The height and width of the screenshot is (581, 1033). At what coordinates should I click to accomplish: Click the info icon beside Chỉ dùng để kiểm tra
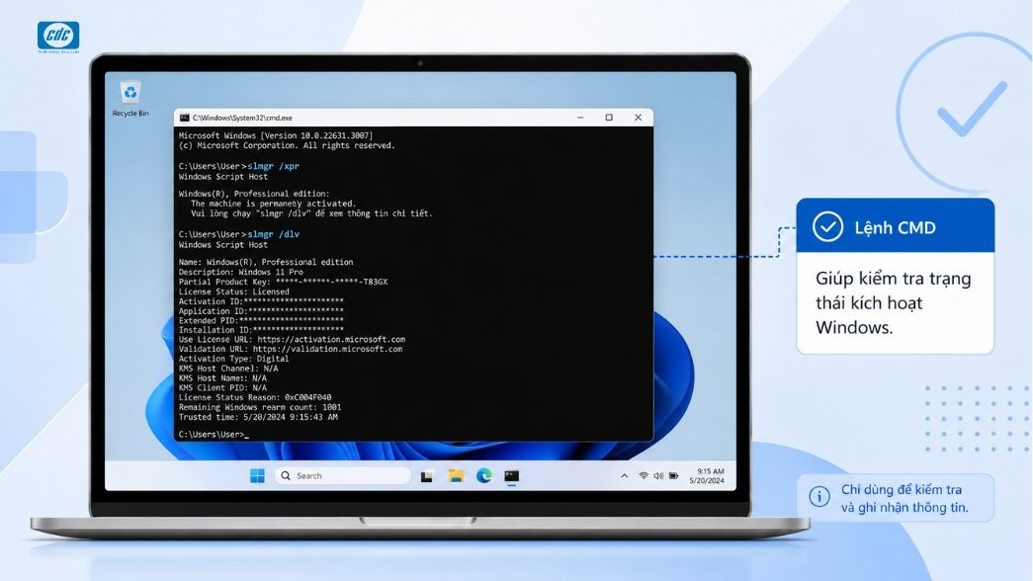(818, 496)
